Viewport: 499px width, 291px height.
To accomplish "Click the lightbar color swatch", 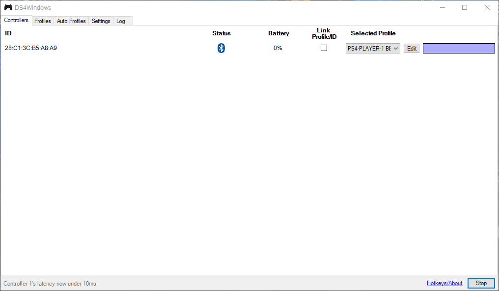I will (458, 48).
